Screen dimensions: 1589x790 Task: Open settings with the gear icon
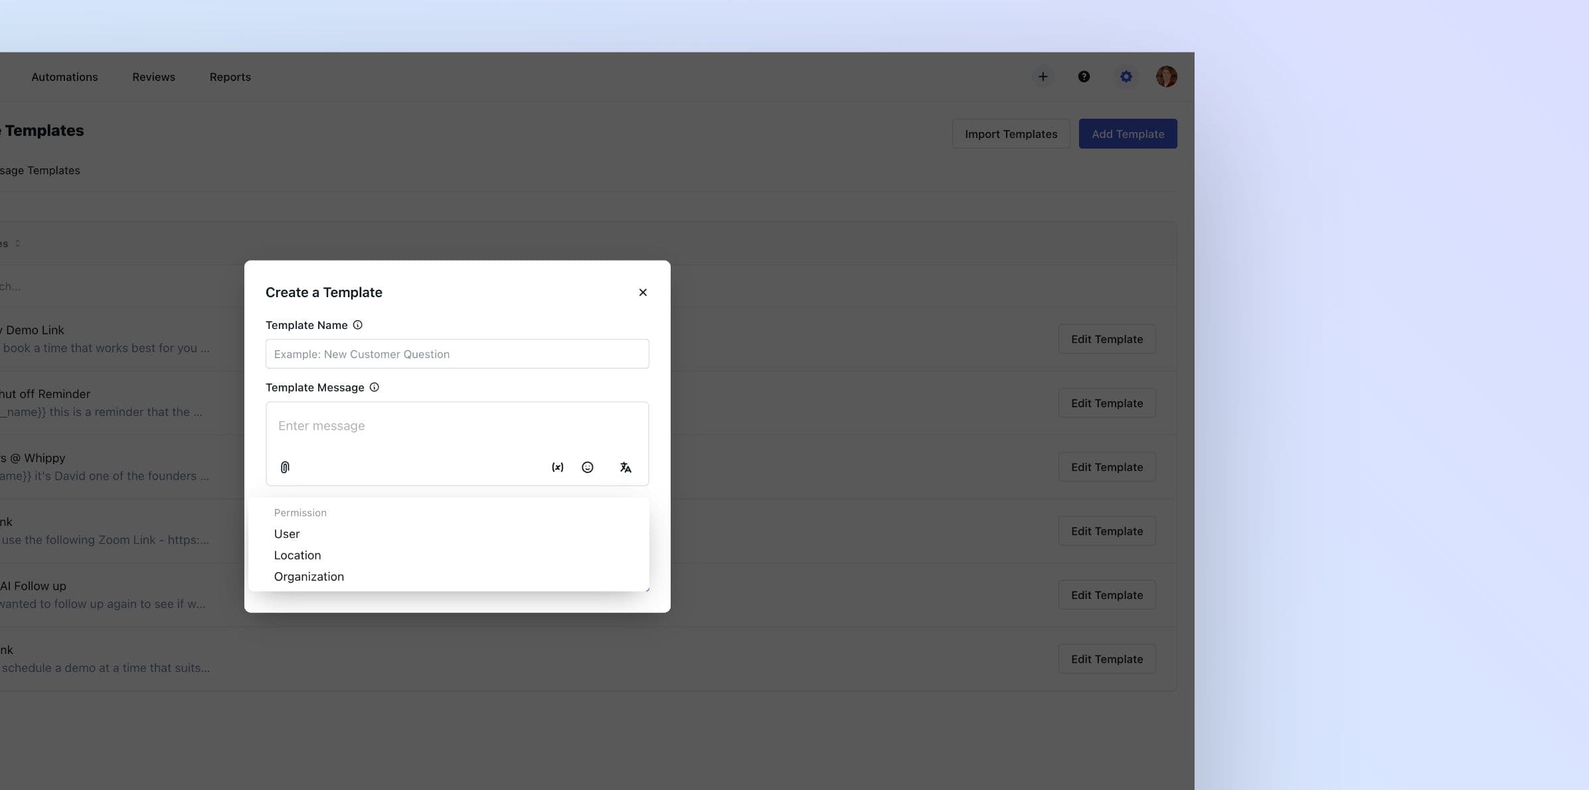1126,76
